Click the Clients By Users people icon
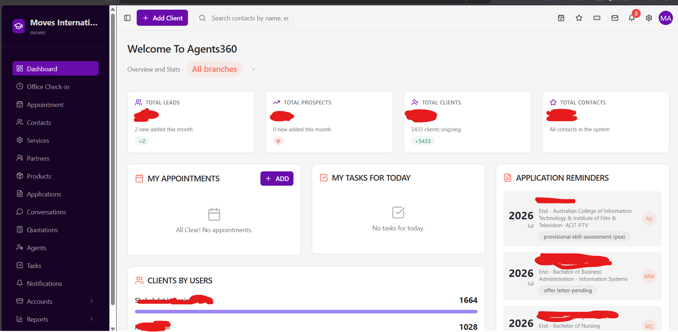This screenshot has height=332, width=678. 139,280
